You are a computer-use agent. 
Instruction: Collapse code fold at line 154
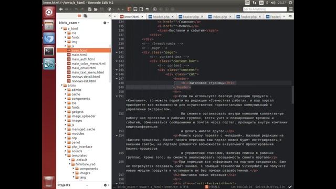(x=117, y=135)
